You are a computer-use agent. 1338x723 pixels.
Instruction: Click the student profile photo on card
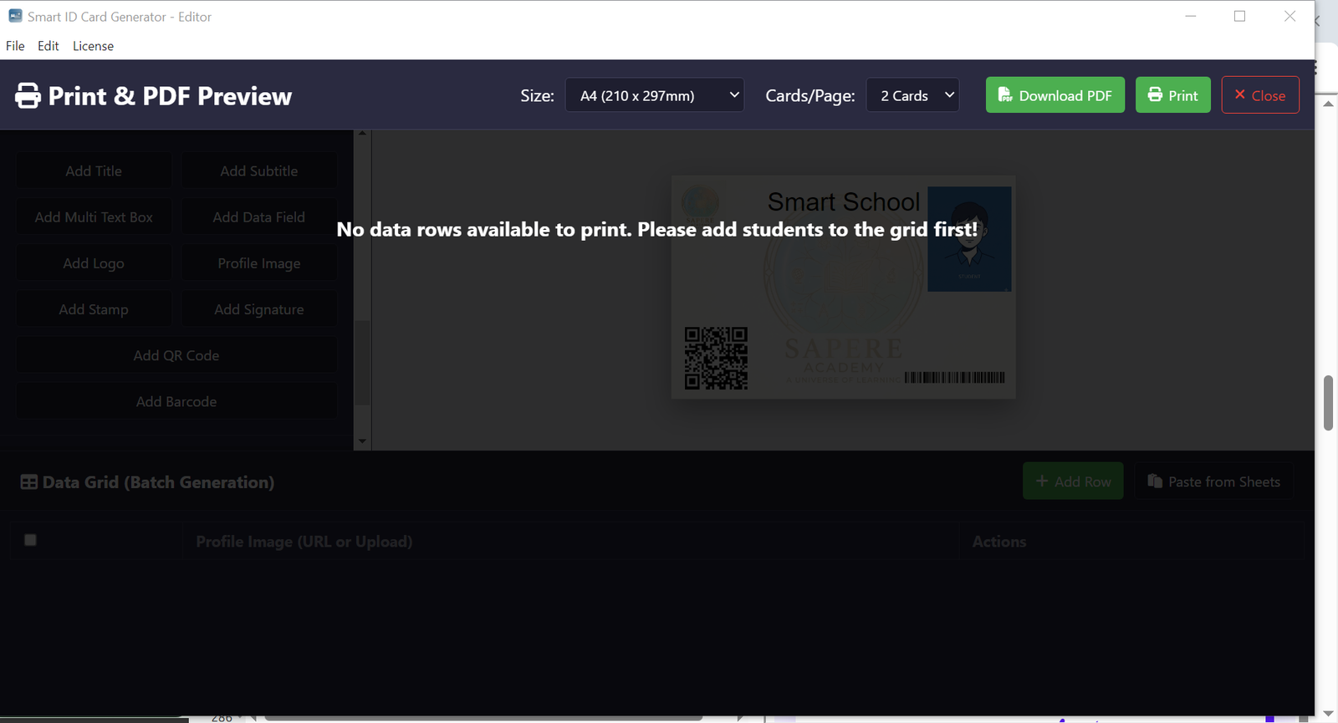(969, 239)
